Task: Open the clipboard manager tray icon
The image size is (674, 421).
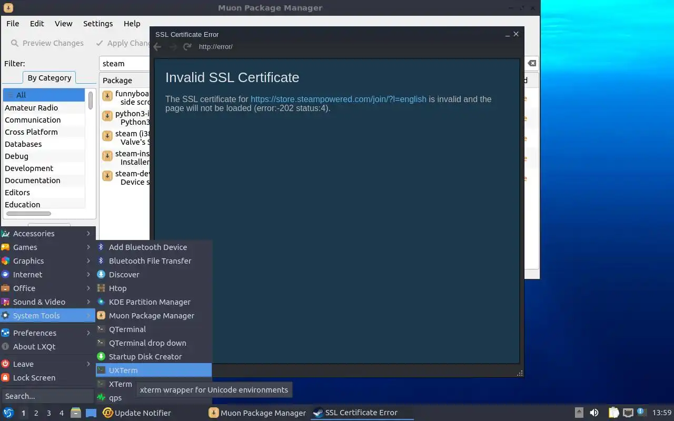Action: pyautogui.click(x=614, y=413)
